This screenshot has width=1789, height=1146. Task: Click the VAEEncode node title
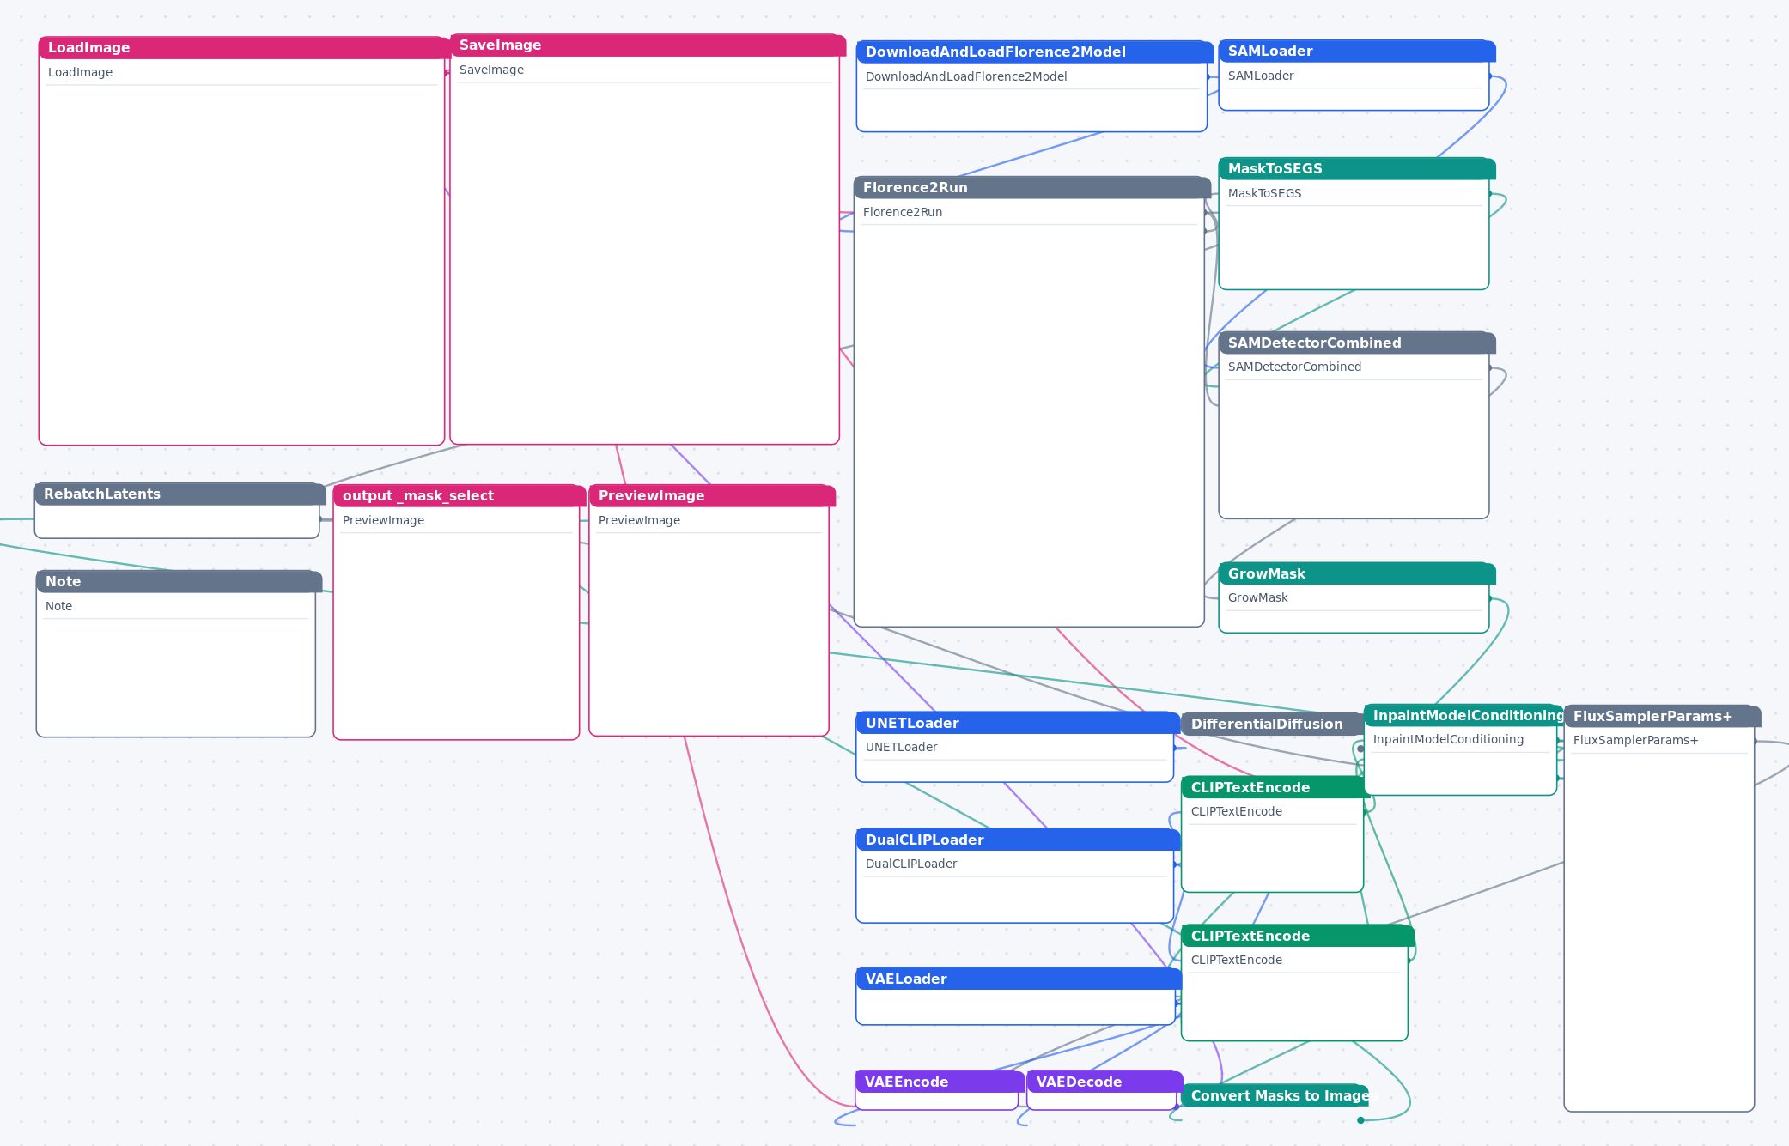[x=940, y=1082]
